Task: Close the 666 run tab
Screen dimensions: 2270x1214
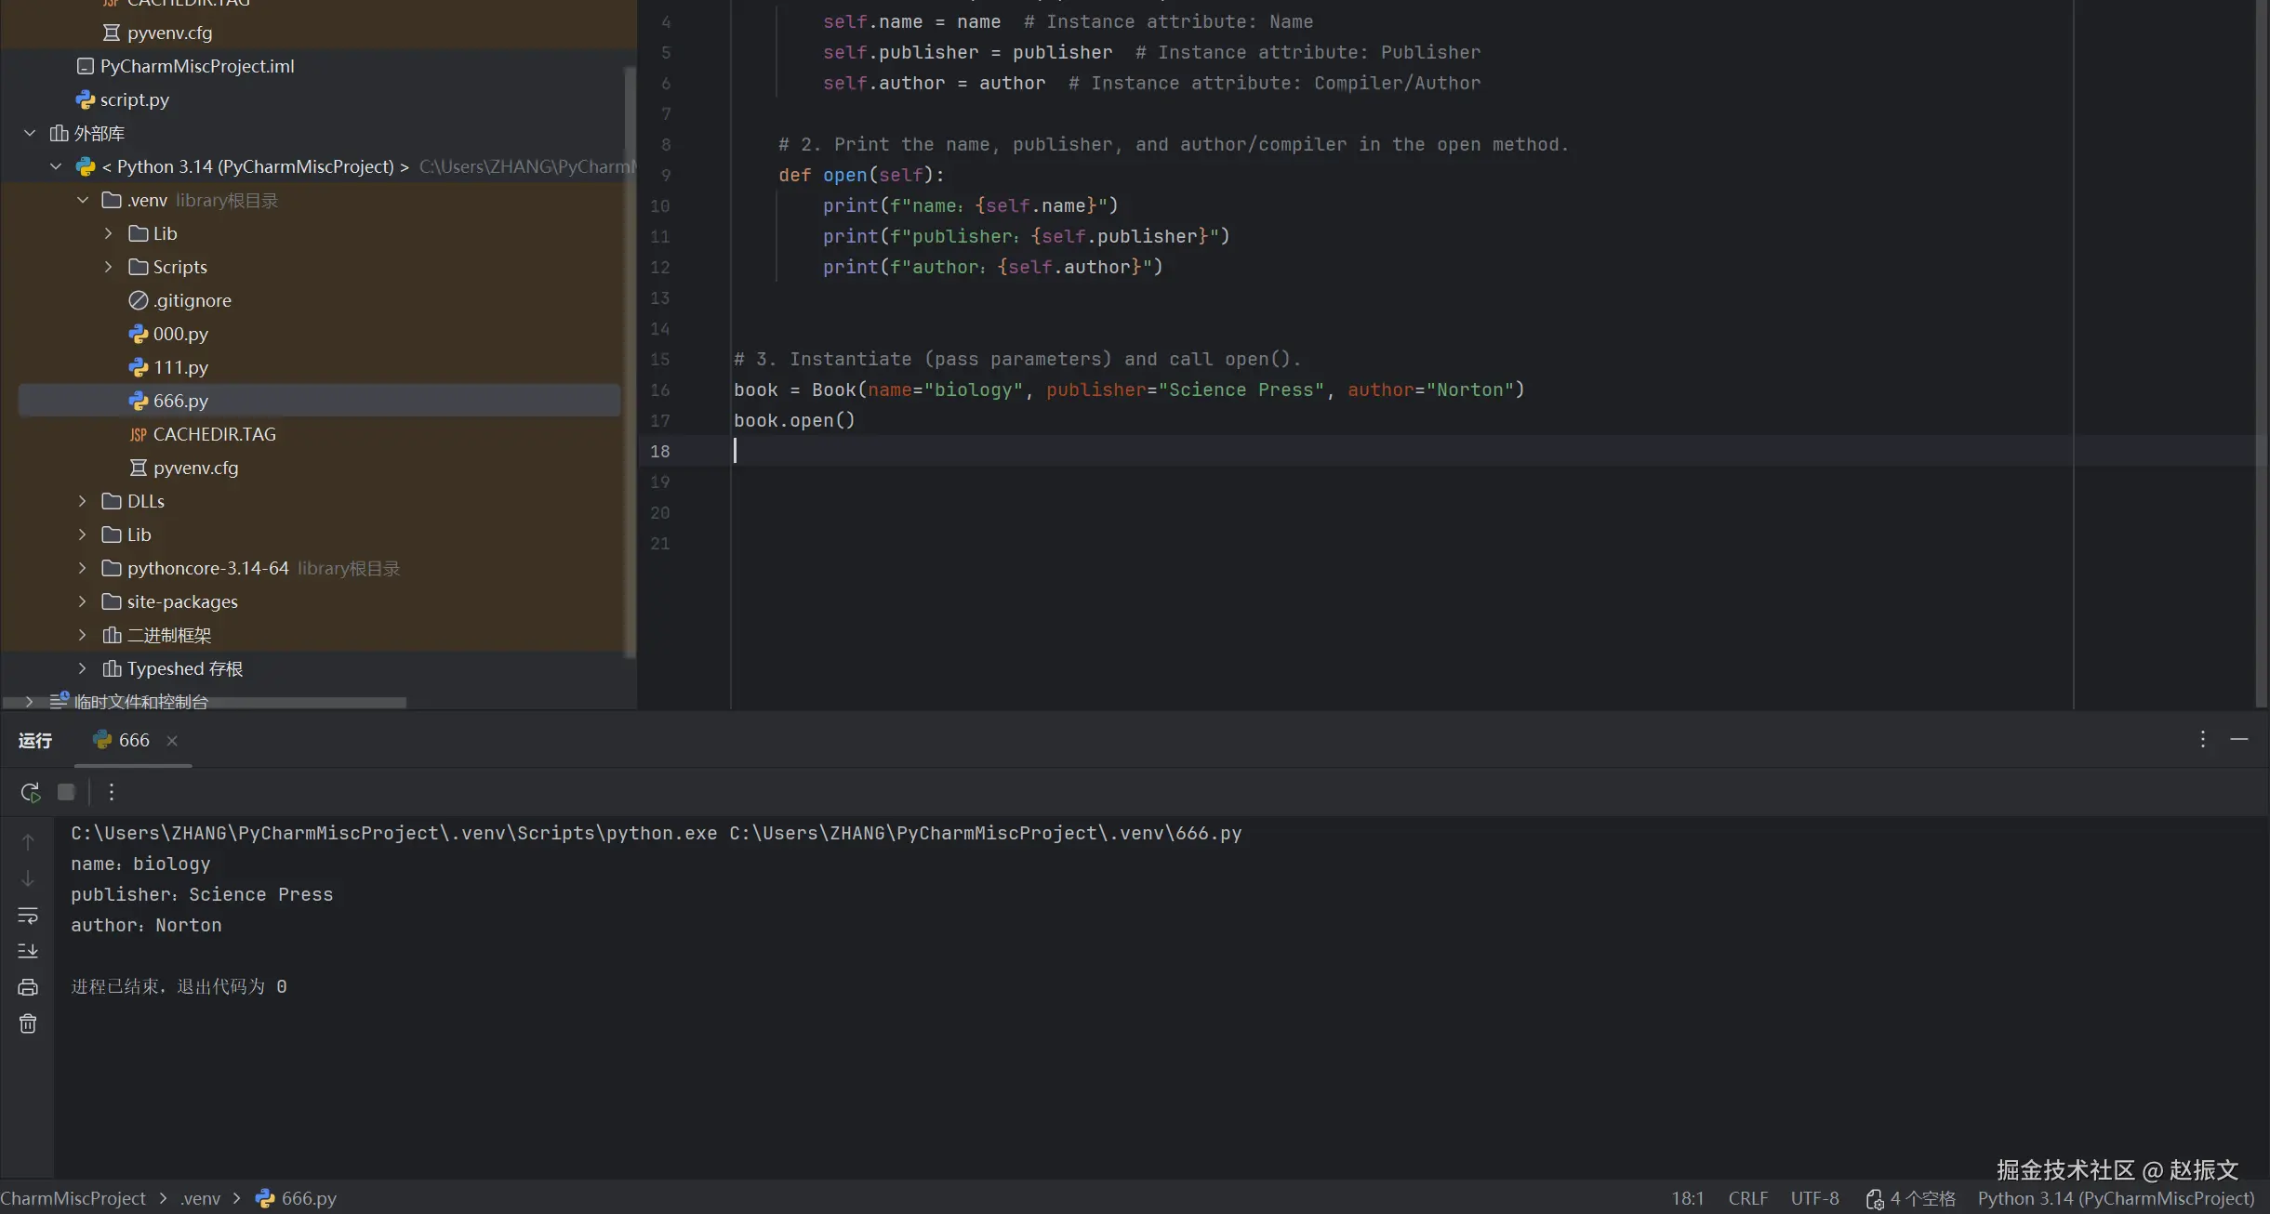Action: (172, 741)
